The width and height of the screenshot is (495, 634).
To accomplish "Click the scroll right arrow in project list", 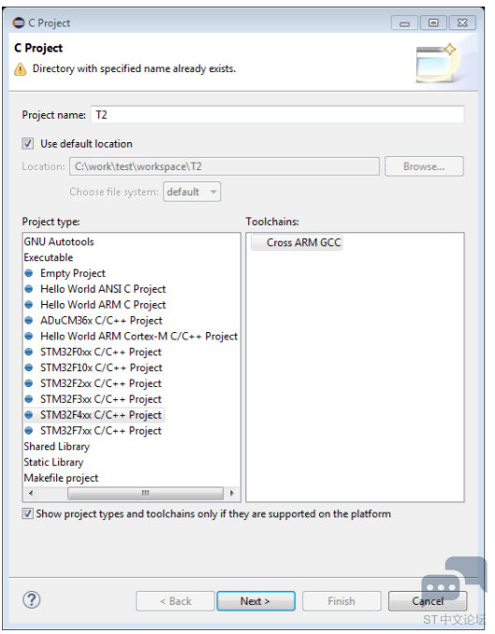I will [x=232, y=494].
